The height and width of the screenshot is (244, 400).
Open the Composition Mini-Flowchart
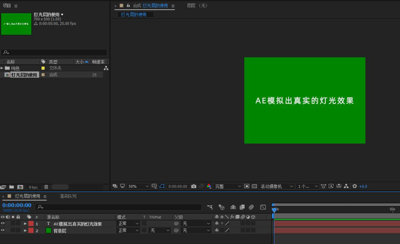[x=210, y=207]
